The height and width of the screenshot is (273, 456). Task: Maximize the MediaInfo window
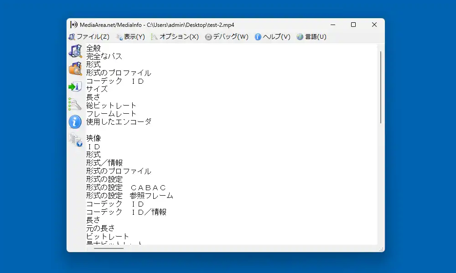coord(353,25)
